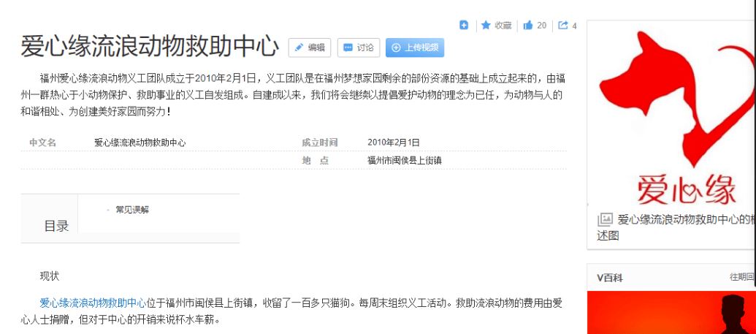Click the 往期回 link in V百科

(741, 277)
